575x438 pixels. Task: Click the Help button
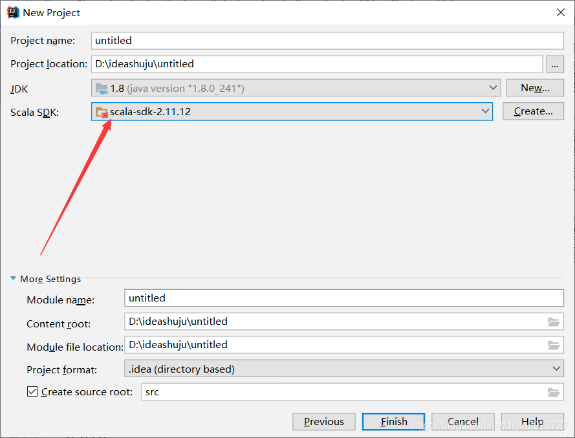(532, 421)
